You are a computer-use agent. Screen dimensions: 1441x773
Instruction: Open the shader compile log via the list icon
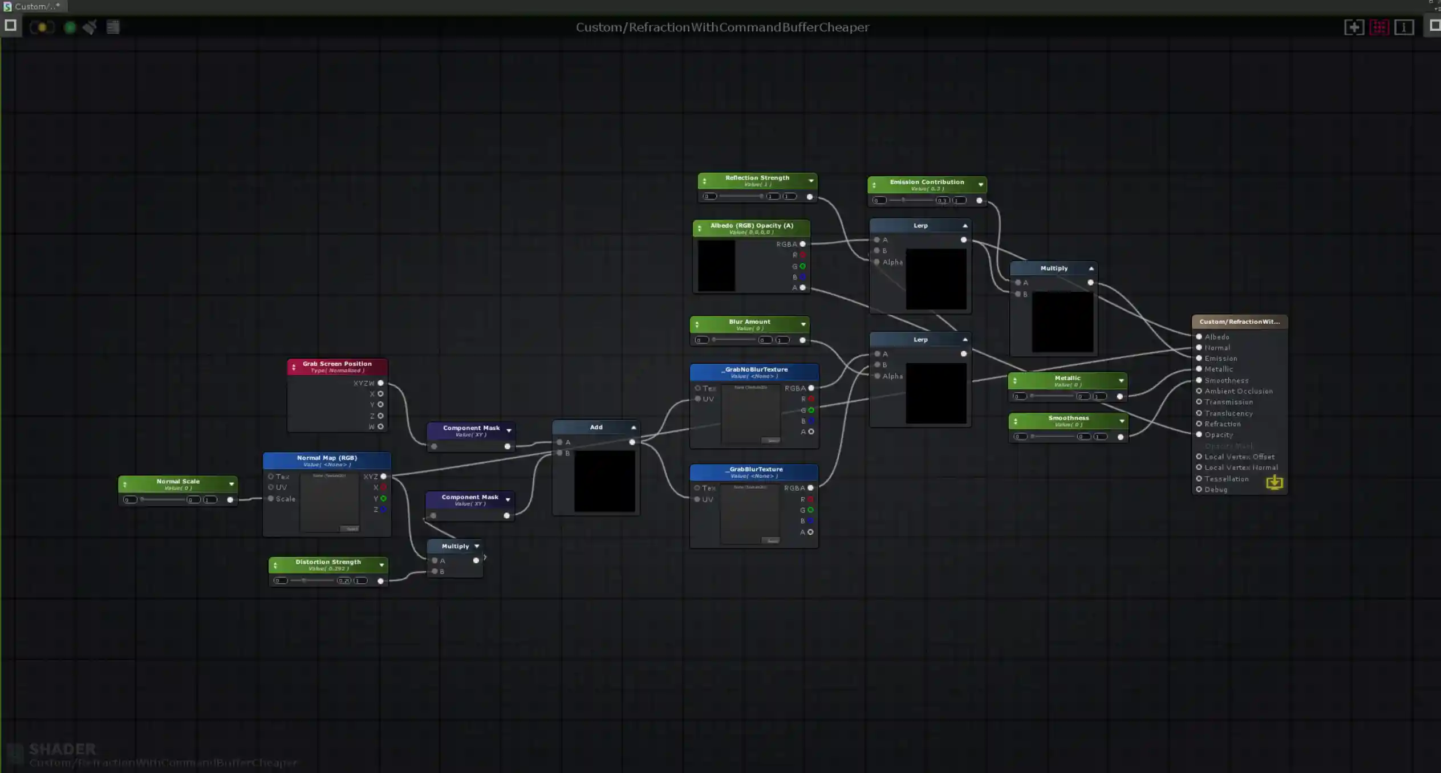(113, 27)
